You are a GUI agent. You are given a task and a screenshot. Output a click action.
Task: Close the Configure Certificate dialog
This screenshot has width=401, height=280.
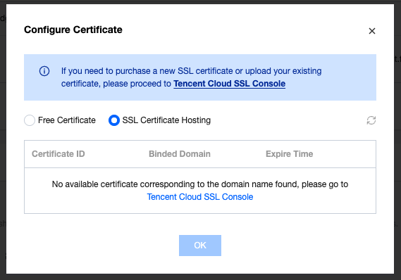pyautogui.click(x=372, y=31)
